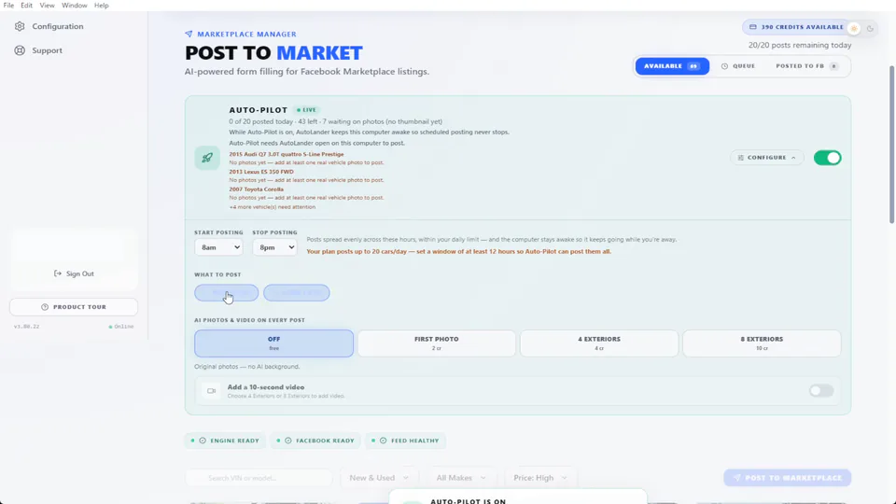Open the View menu
The height and width of the screenshot is (504, 896).
point(47,6)
